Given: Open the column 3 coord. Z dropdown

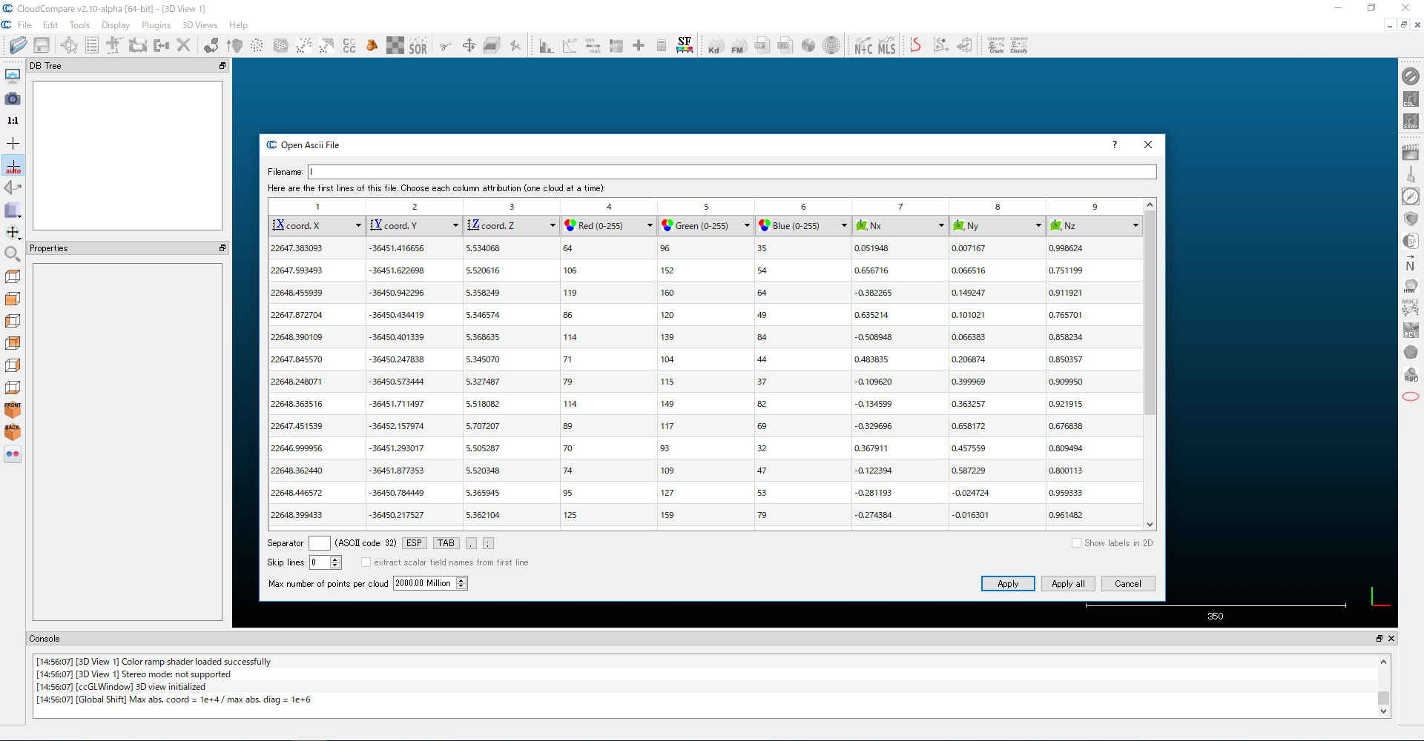Looking at the screenshot, I should coord(512,225).
